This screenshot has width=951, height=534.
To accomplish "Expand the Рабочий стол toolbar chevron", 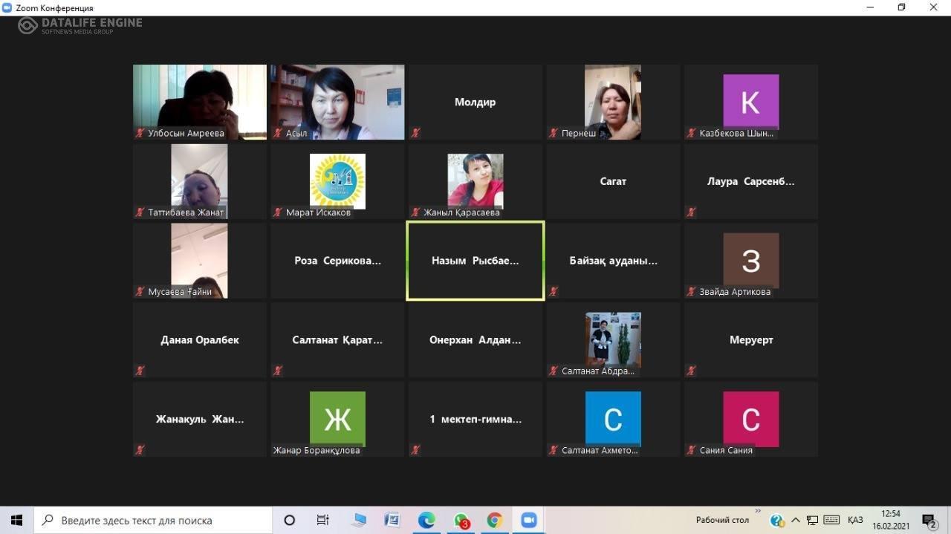I will coord(758,511).
